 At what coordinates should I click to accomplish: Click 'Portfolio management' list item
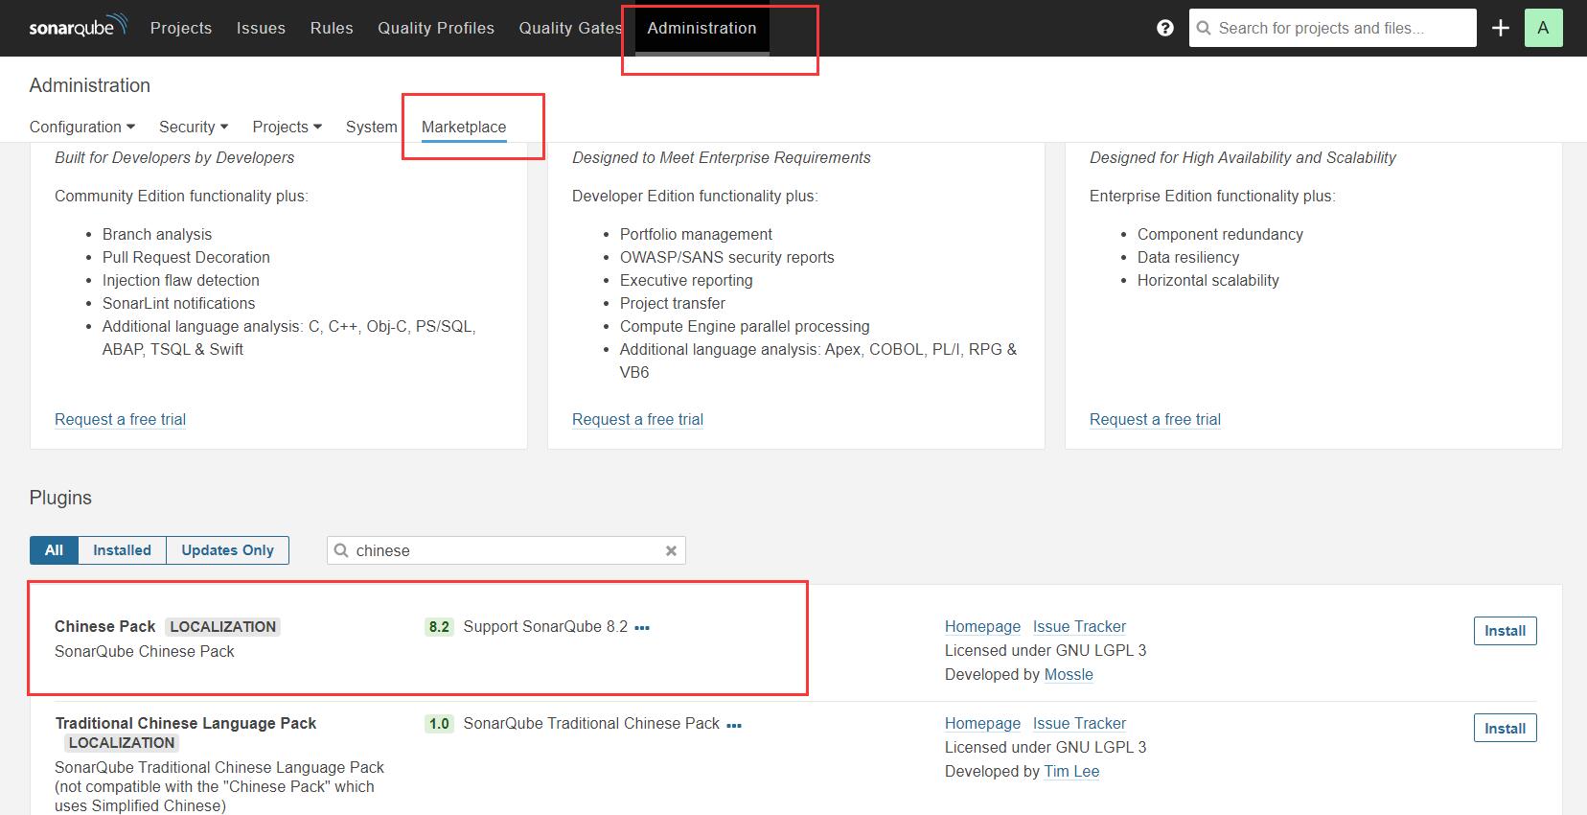696,234
